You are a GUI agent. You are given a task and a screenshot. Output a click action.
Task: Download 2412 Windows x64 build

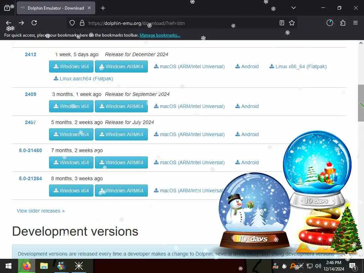(x=71, y=66)
